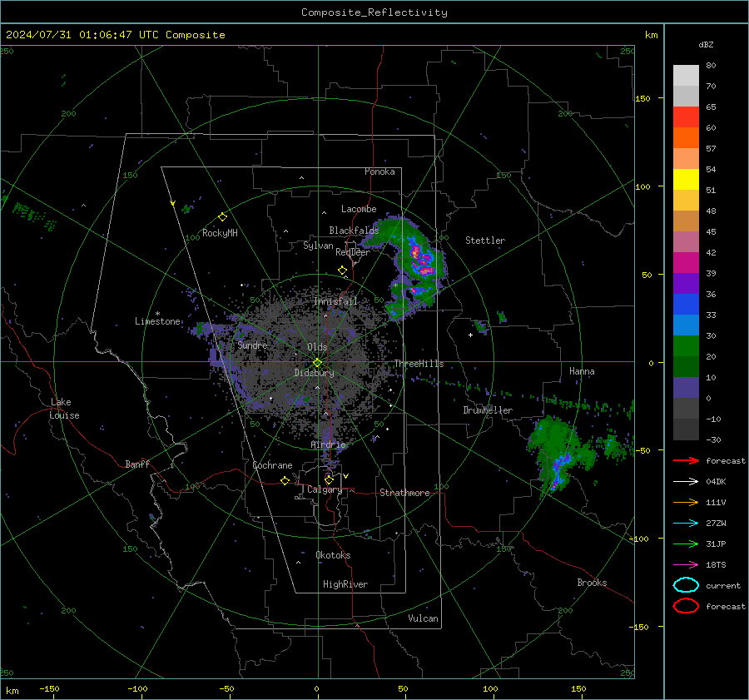This screenshot has width=749, height=700.
Task: Click the Lacombe town label
Action: pos(359,209)
